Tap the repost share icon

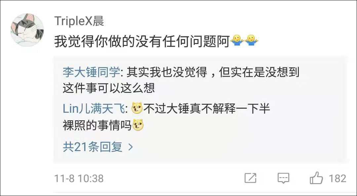click(x=251, y=178)
